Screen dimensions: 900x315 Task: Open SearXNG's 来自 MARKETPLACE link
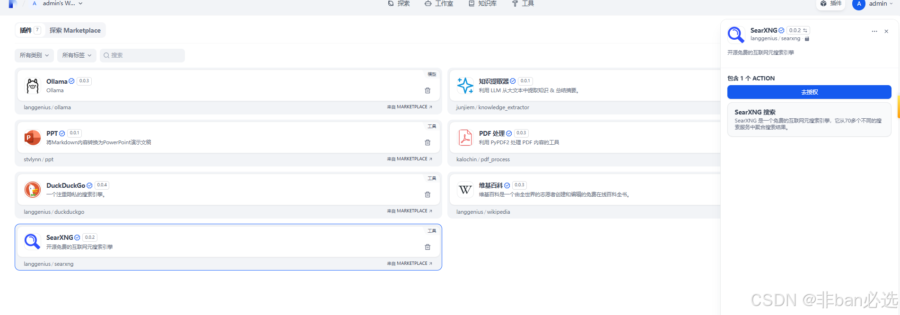pyautogui.click(x=410, y=263)
